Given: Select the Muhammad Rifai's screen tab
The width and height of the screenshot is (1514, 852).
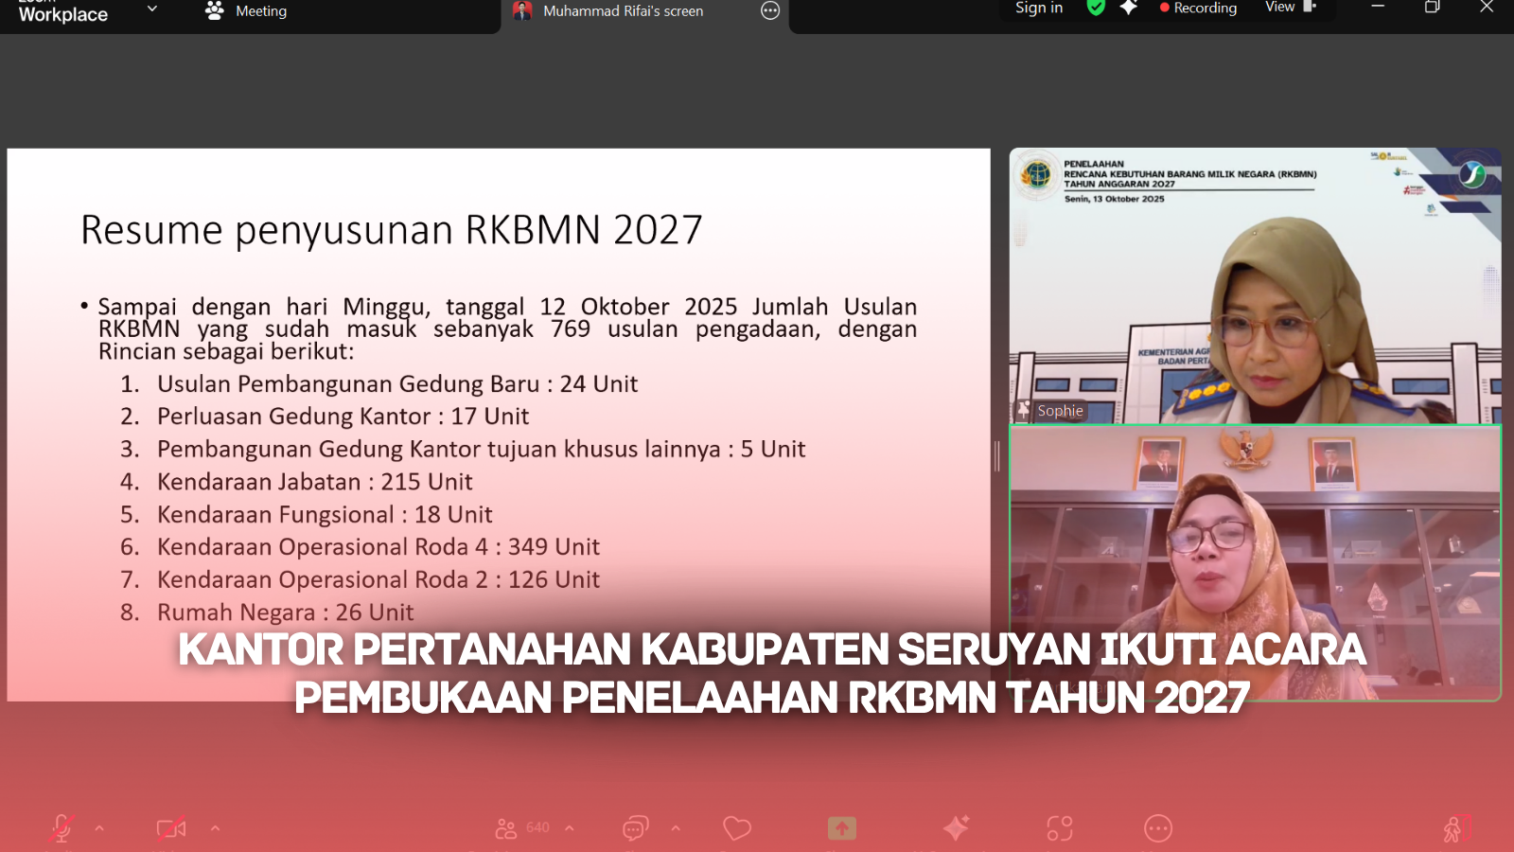Looking at the screenshot, I should tap(623, 11).
